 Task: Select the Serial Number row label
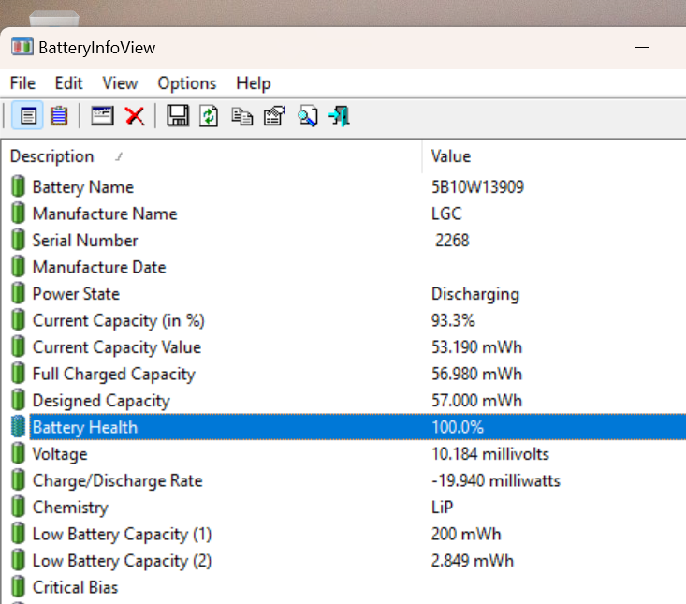pyautogui.click(x=85, y=241)
